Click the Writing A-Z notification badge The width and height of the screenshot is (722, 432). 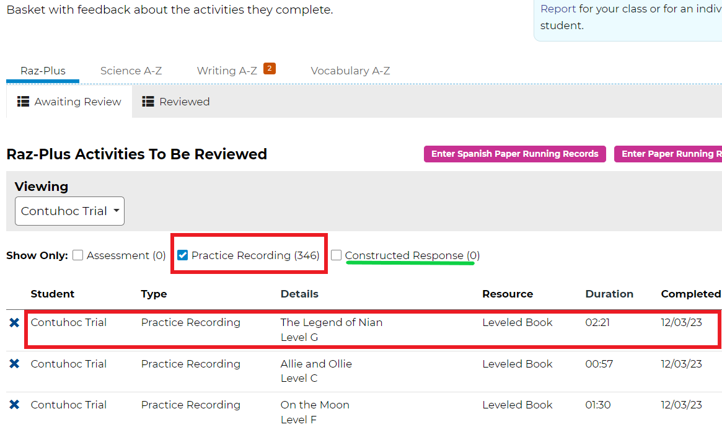(x=269, y=68)
